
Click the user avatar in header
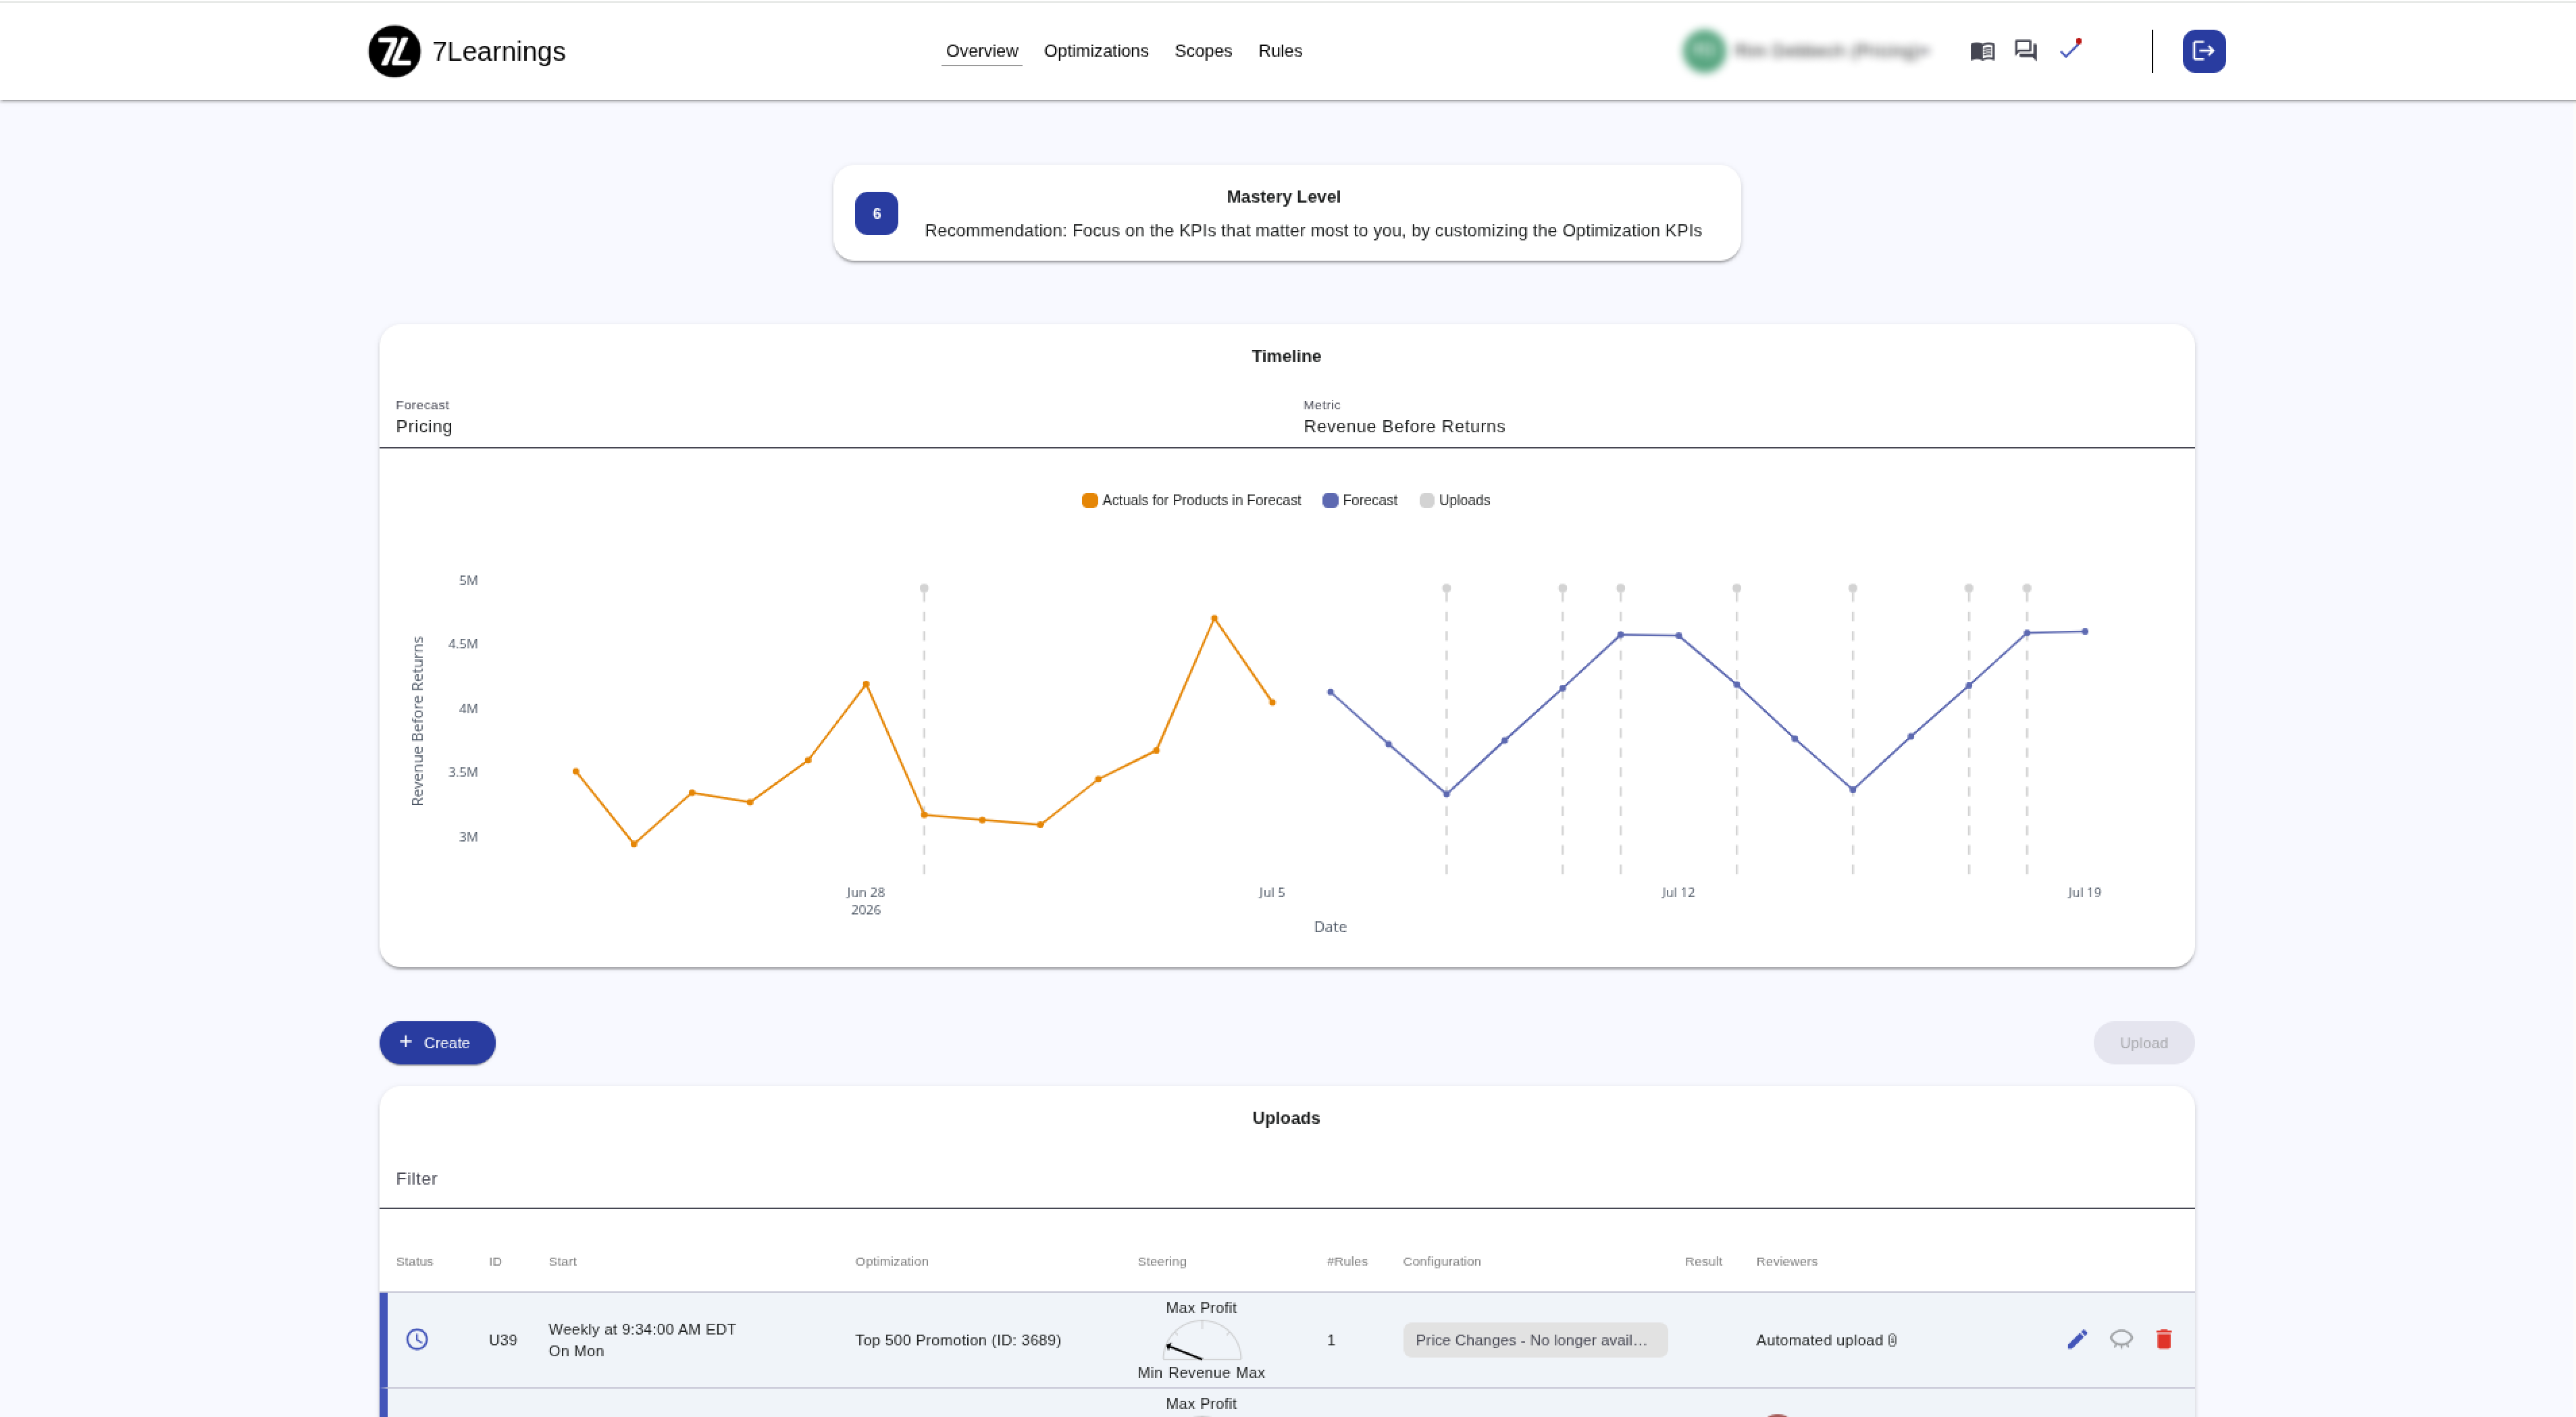point(1704,51)
